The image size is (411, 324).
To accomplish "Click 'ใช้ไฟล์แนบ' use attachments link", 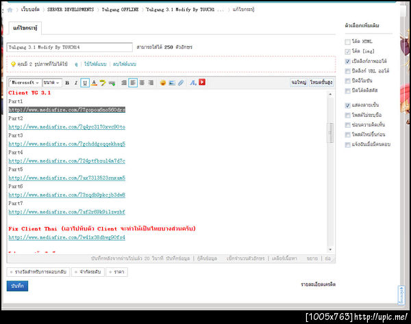I will pos(95,64).
